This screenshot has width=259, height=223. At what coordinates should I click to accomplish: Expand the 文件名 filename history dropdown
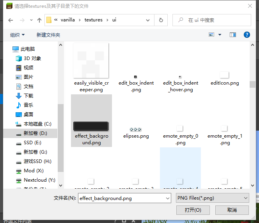click(168, 198)
